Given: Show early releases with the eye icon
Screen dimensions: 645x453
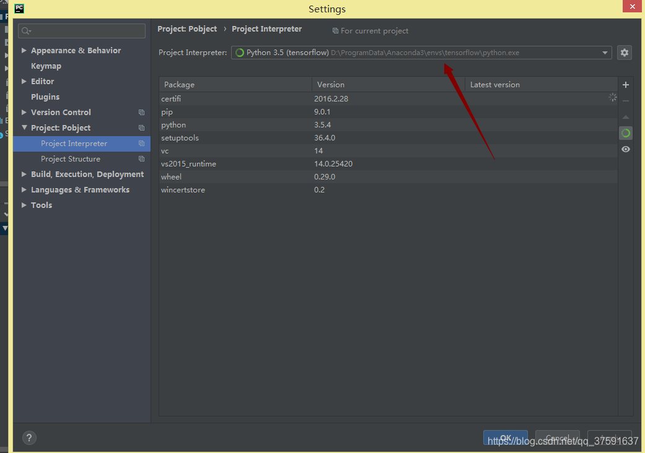Looking at the screenshot, I should pos(625,149).
